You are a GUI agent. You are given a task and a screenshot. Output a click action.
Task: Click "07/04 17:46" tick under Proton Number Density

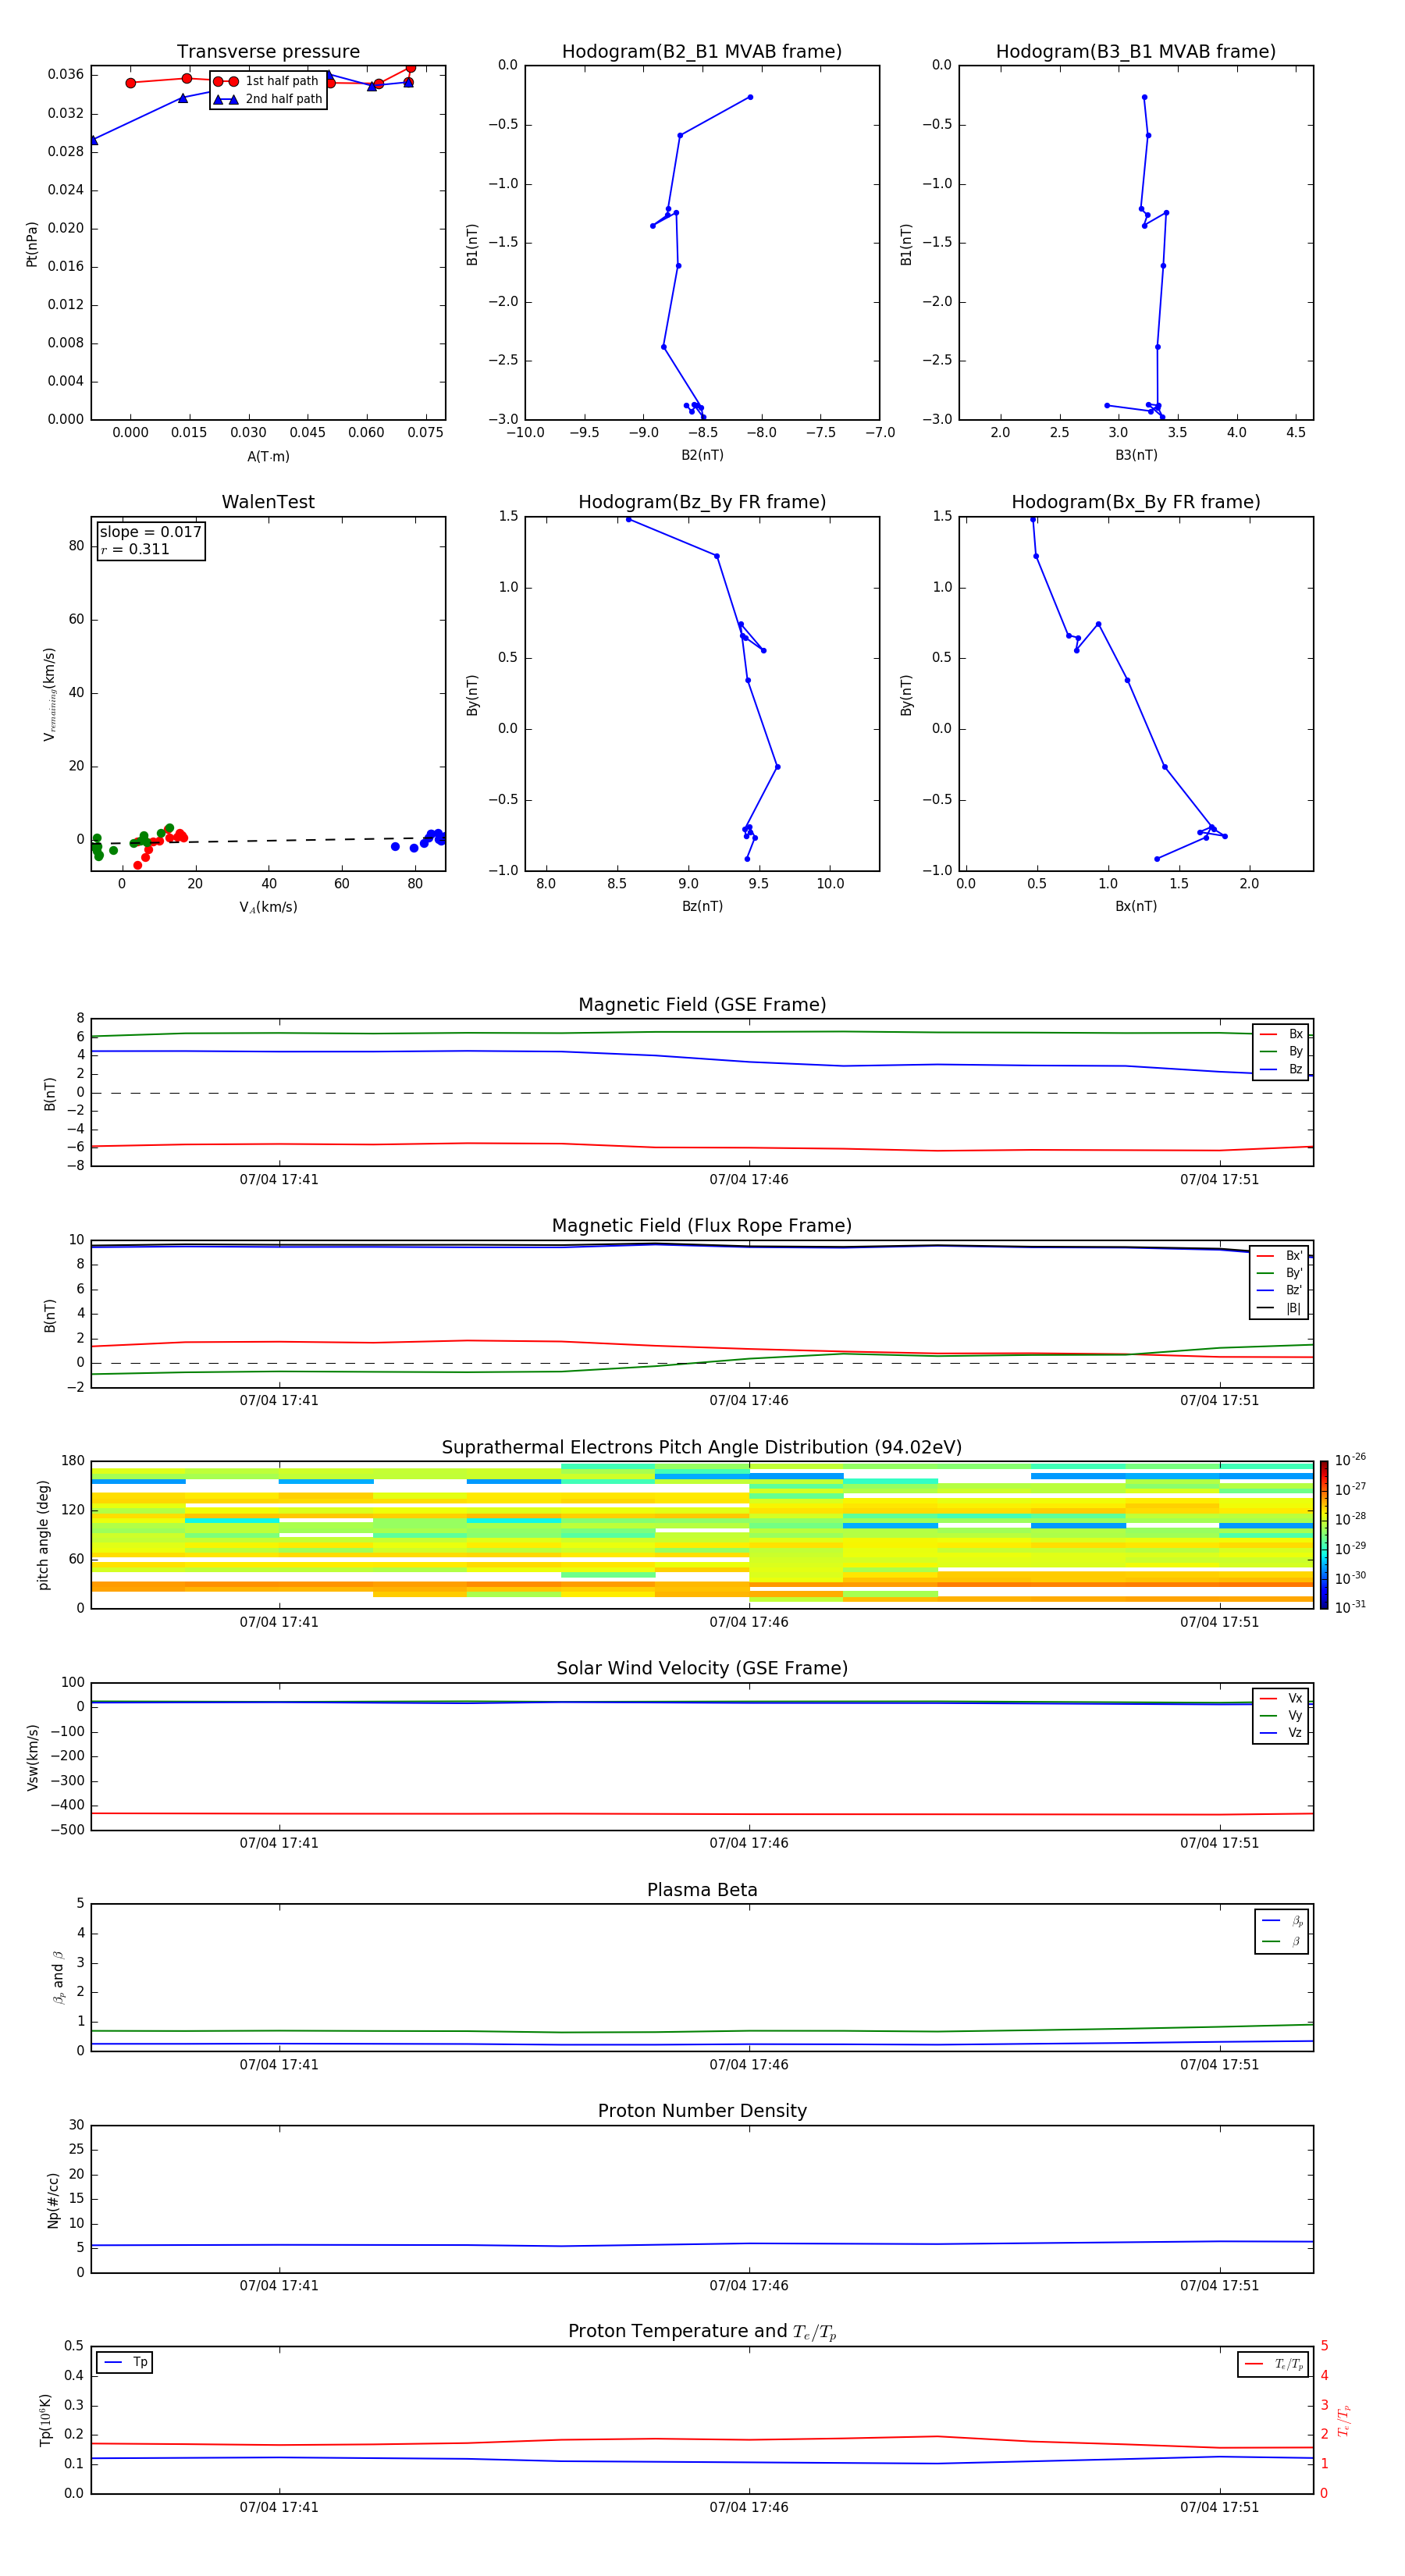click(749, 2285)
